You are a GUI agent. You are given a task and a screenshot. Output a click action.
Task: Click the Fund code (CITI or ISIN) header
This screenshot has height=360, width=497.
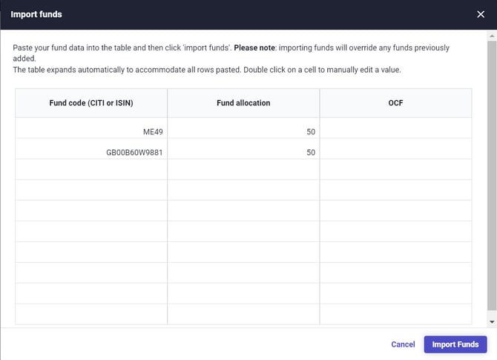91,102
